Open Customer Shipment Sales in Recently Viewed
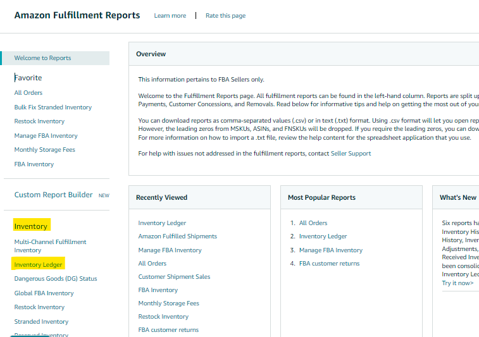 pyautogui.click(x=174, y=277)
